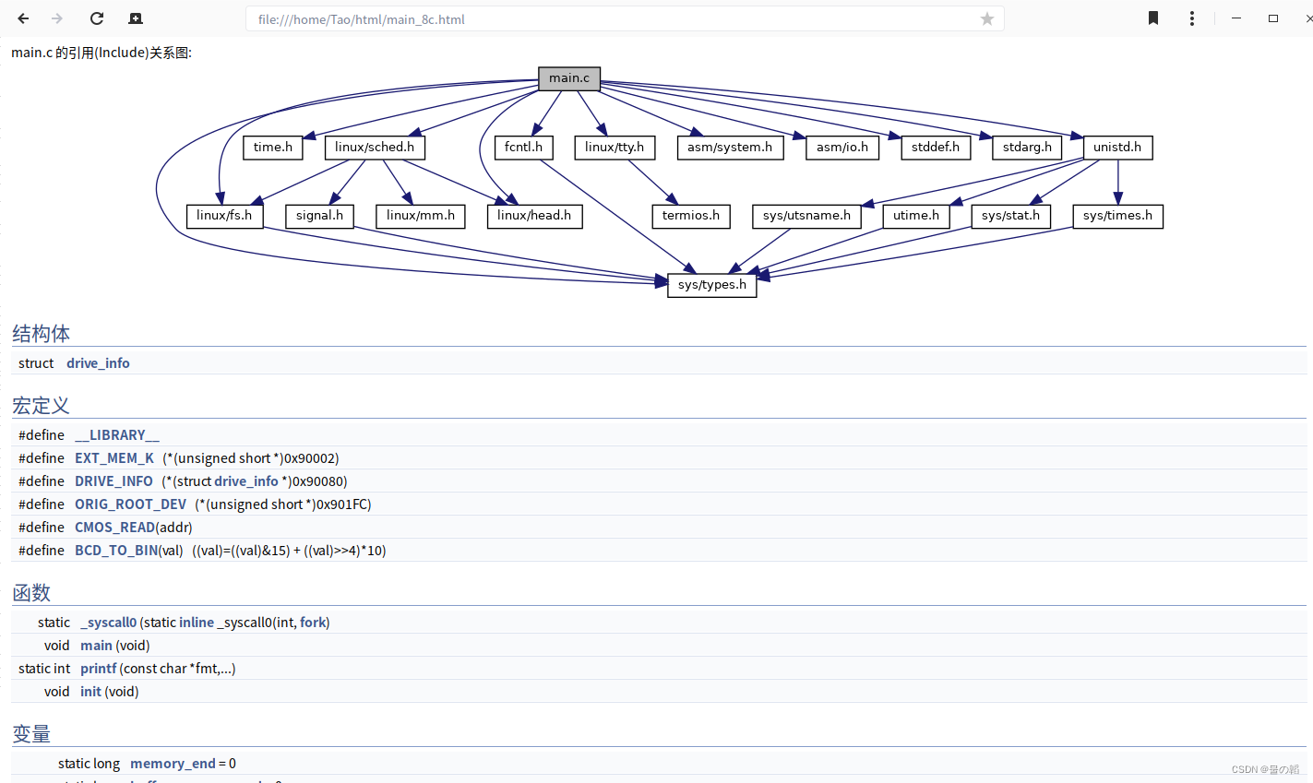Open the sys/stat.h graph node
This screenshot has width=1313, height=783.
tap(1010, 216)
